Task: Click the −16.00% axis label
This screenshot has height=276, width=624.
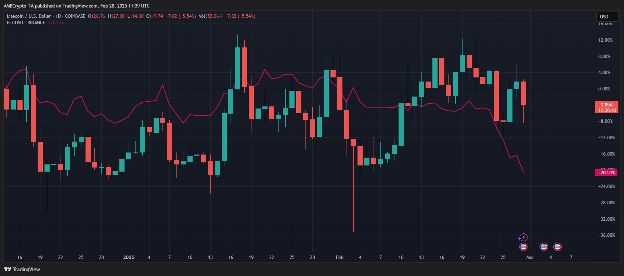Action: coord(606,154)
